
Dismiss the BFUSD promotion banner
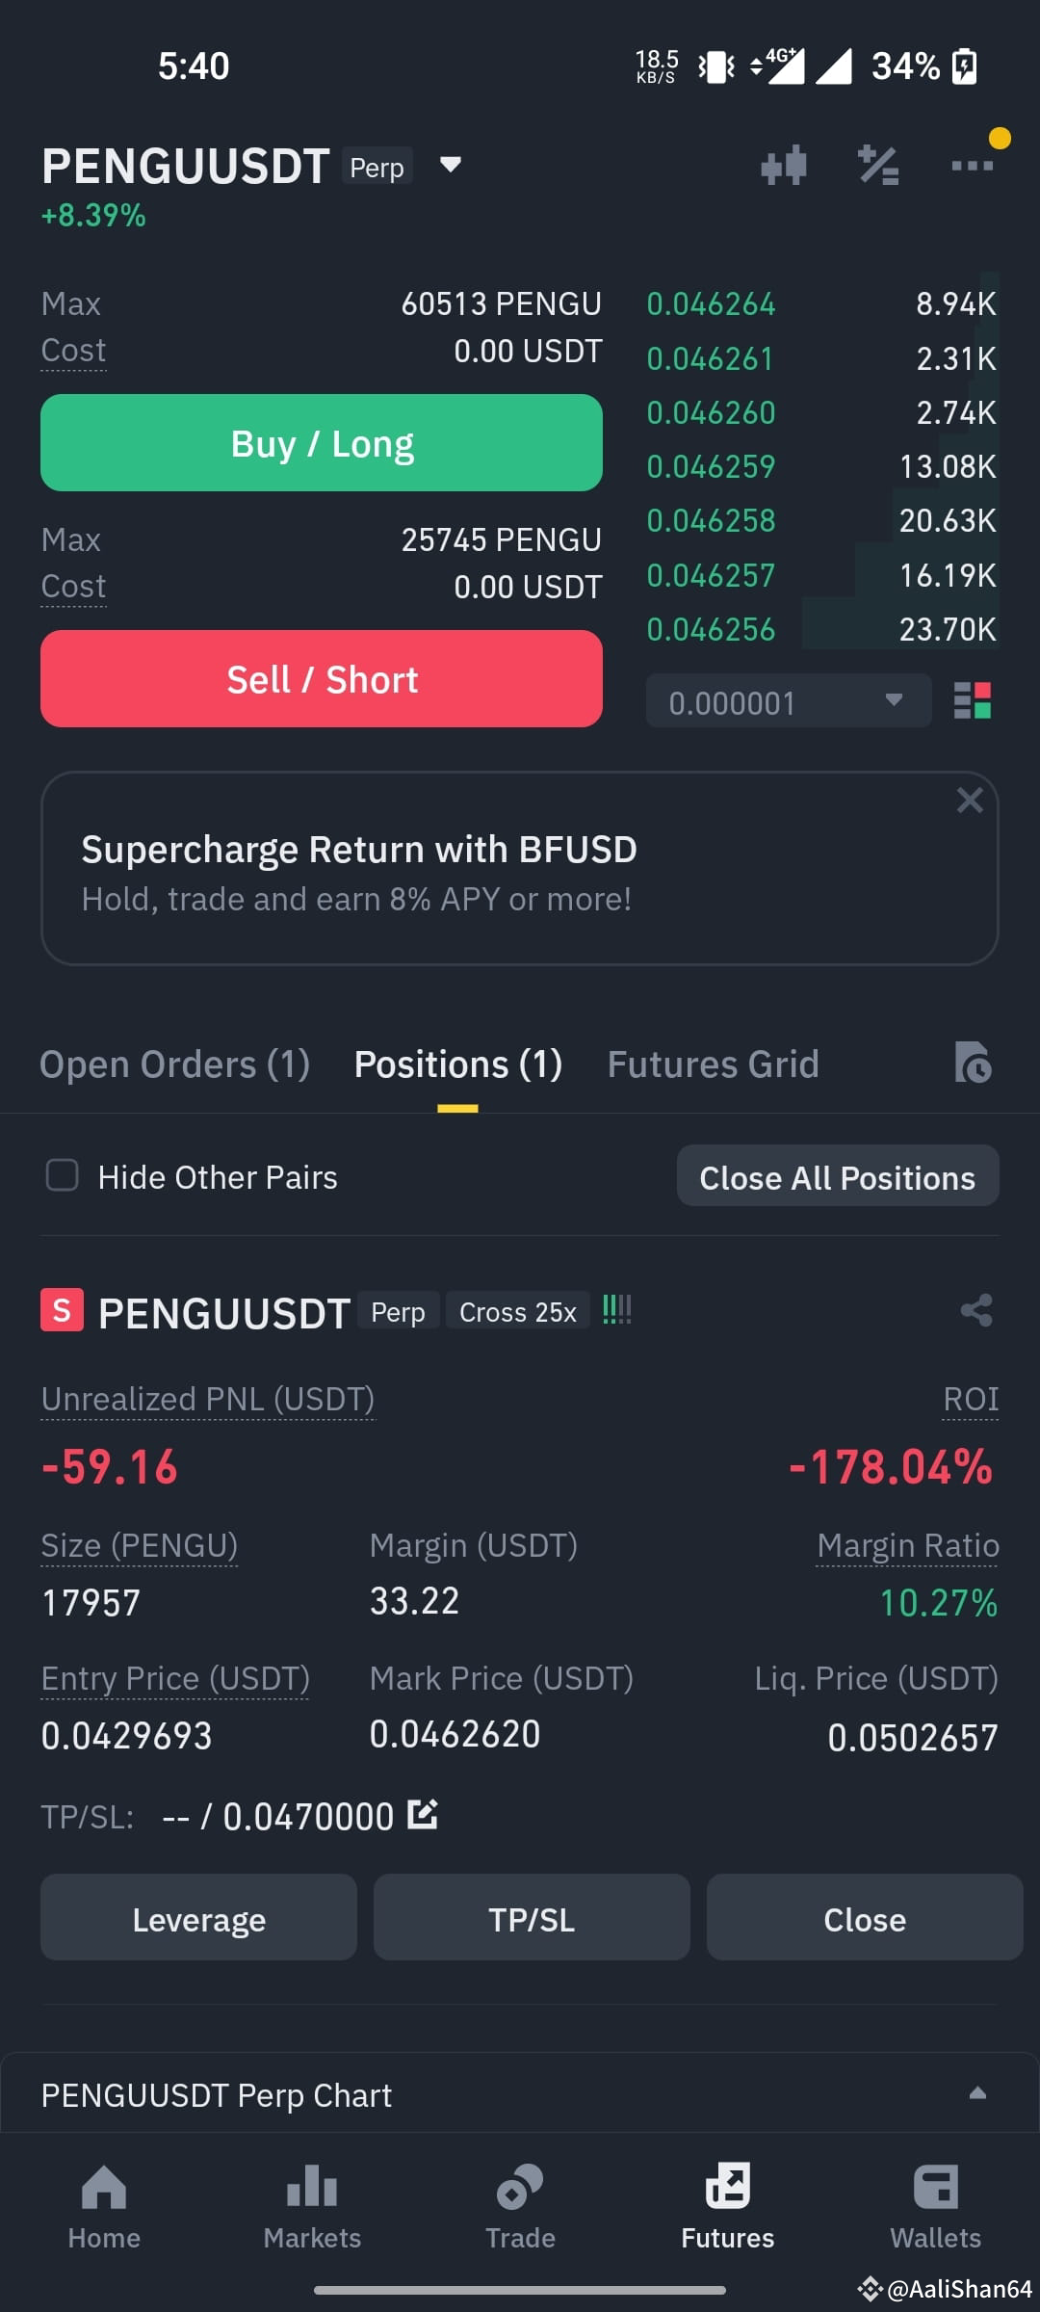click(x=970, y=801)
